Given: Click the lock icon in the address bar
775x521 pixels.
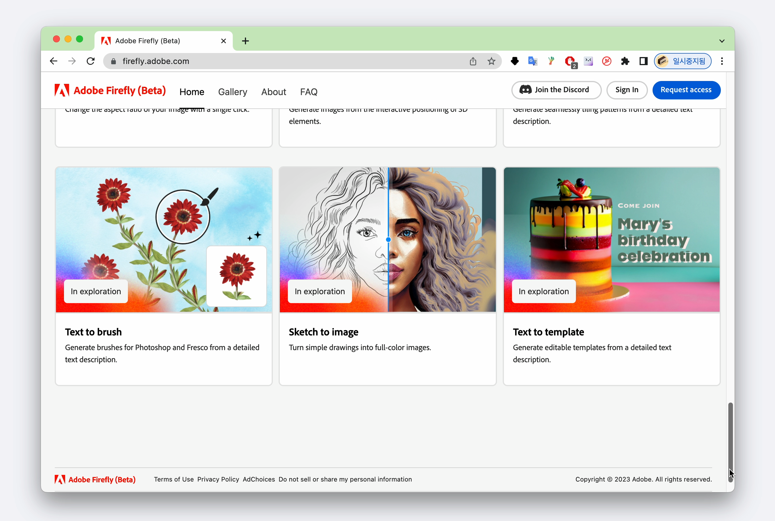Looking at the screenshot, I should [114, 61].
